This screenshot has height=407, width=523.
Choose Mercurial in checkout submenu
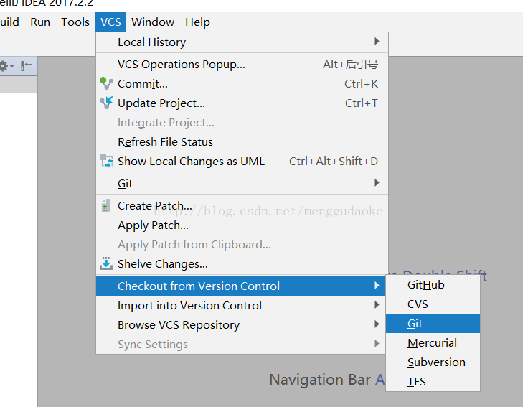[x=433, y=342]
